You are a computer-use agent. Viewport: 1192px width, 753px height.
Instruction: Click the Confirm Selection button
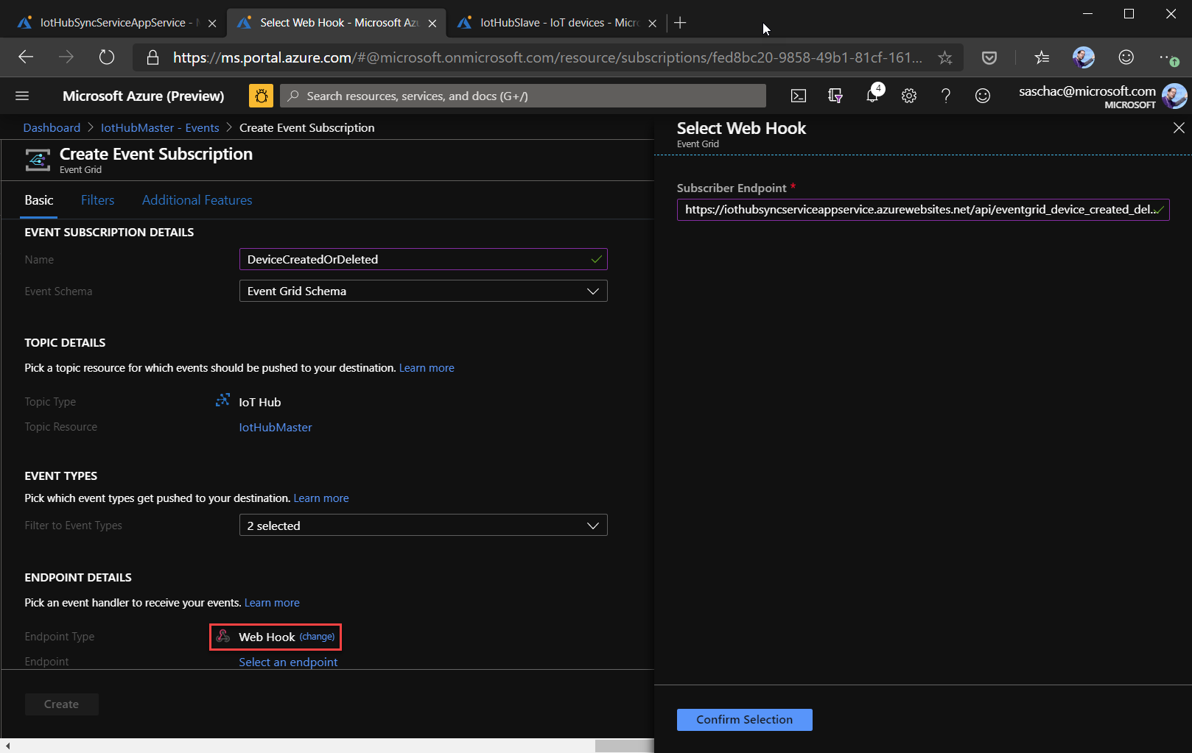coord(744,719)
